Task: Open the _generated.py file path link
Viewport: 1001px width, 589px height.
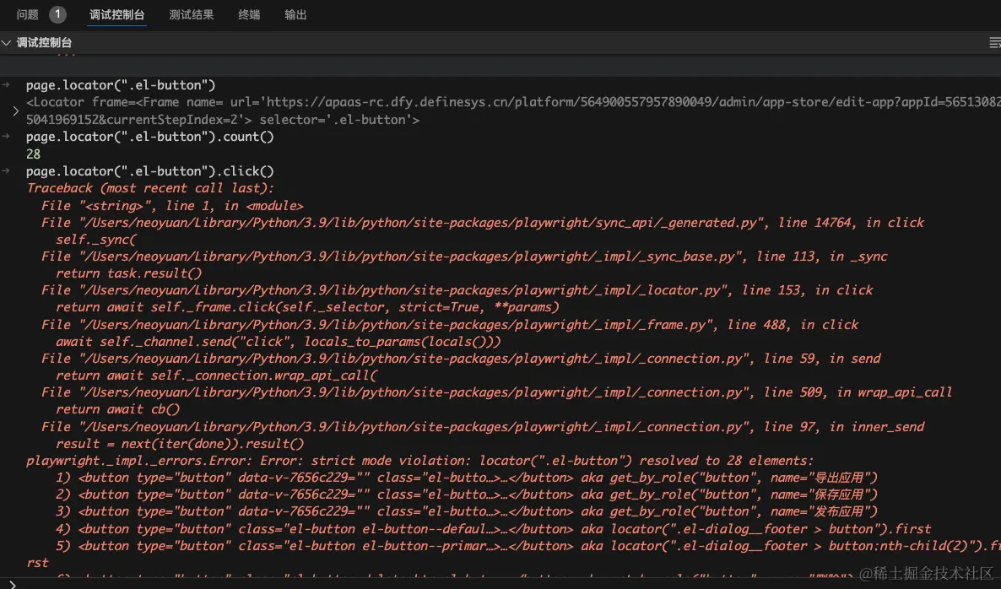Action: [x=413, y=223]
